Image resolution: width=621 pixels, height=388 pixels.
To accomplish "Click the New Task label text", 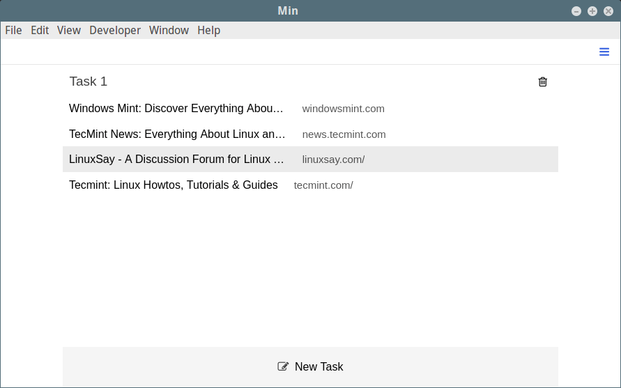I will click(x=319, y=366).
